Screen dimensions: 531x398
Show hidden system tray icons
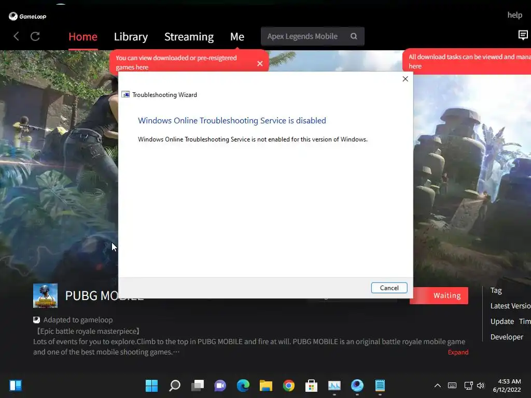[437, 386]
